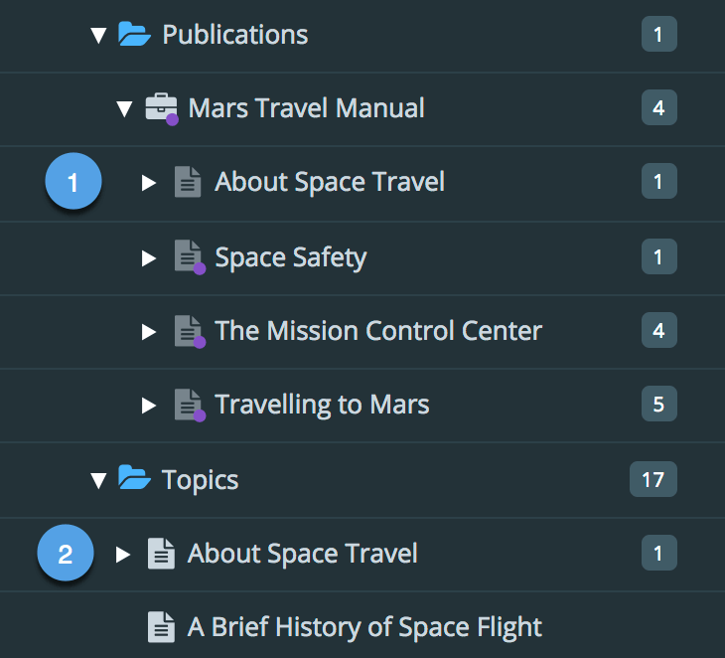This screenshot has width=725, height=658.
Task: Click the Topics count badge showing 17
Action: (x=652, y=480)
